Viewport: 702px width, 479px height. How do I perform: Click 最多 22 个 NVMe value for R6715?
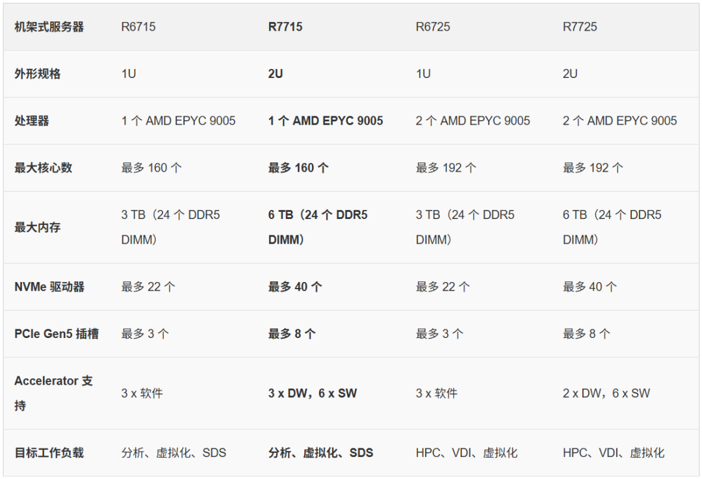148,287
